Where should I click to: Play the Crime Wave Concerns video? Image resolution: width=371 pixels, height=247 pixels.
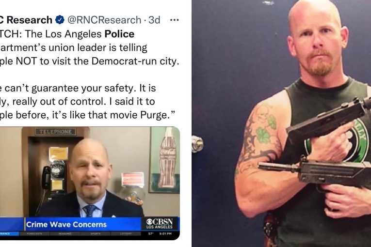(90, 183)
